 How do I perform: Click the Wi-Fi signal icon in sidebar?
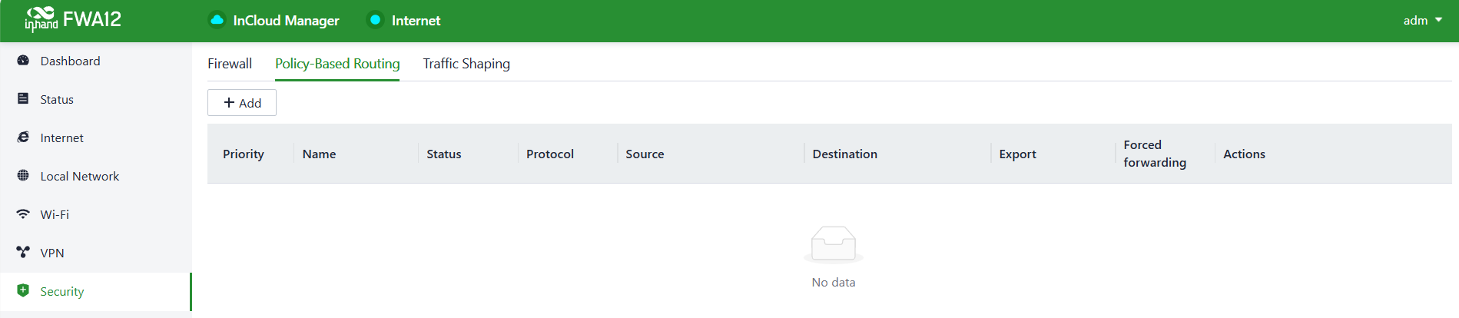tap(23, 214)
